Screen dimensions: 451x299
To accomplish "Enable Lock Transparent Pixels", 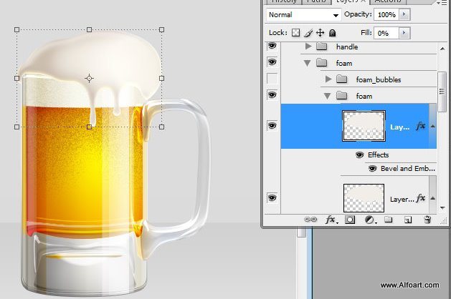I will pyautogui.click(x=295, y=33).
